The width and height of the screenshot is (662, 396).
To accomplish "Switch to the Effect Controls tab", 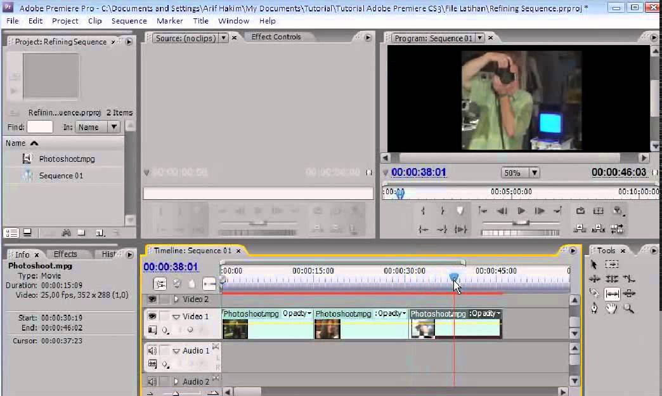I will pyautogui.click(x=276, y=37).
